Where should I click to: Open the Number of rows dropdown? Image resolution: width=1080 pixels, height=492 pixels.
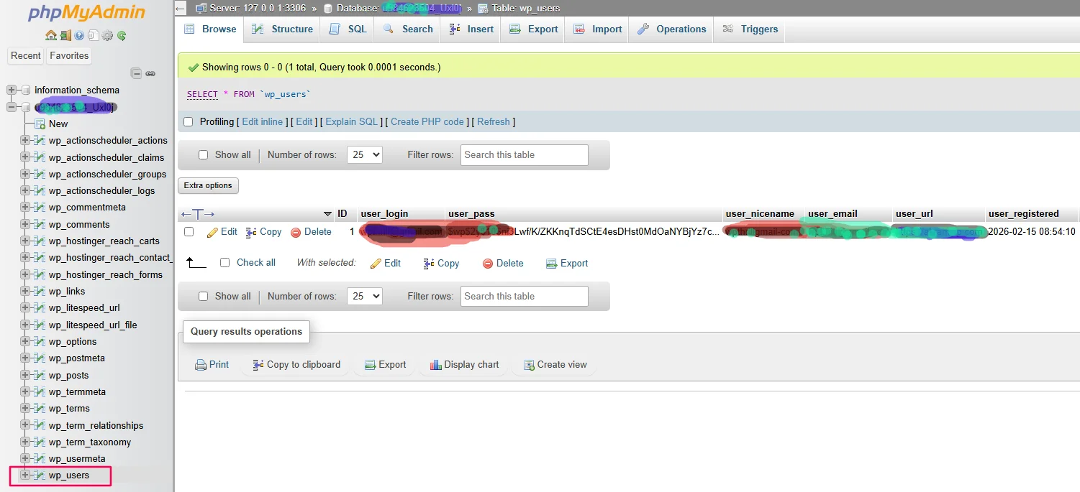[x=364, y=154]
